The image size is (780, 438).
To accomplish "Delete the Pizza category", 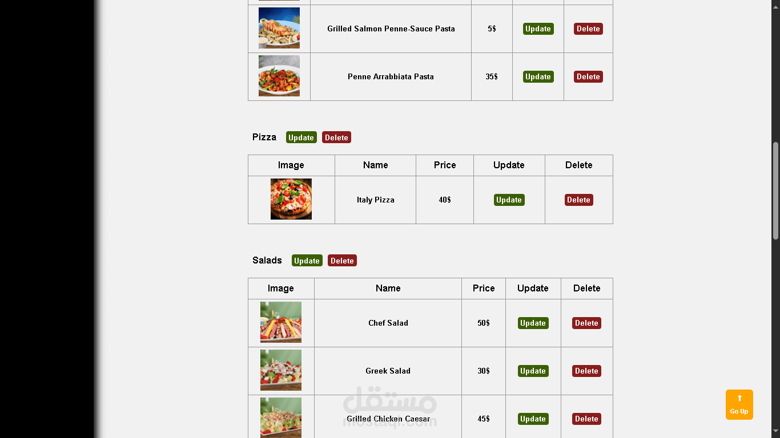I will tap(336, 137).
